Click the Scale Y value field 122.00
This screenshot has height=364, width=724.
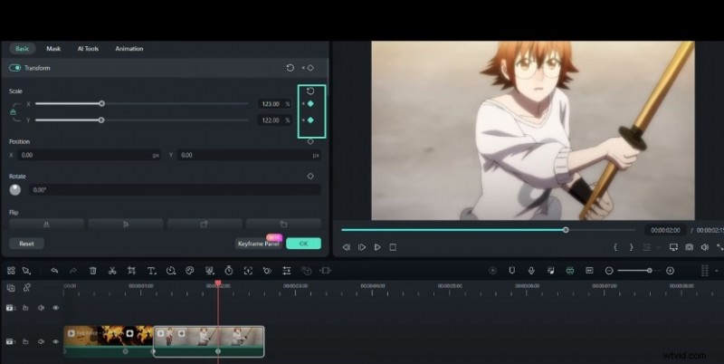(x=274, y=120)
